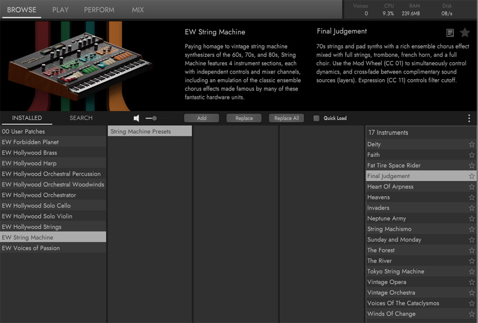Favorite the Final Judgement preset with header star

464,33
